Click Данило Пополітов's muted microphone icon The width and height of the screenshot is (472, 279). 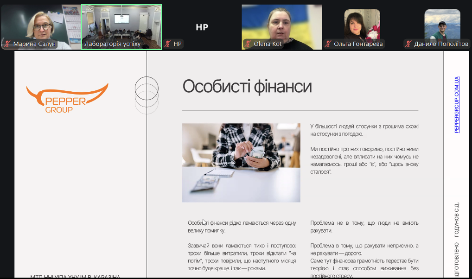click(x=408, y=44)
